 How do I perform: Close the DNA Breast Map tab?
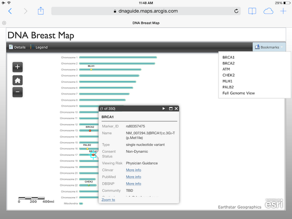tap(4, 23)
